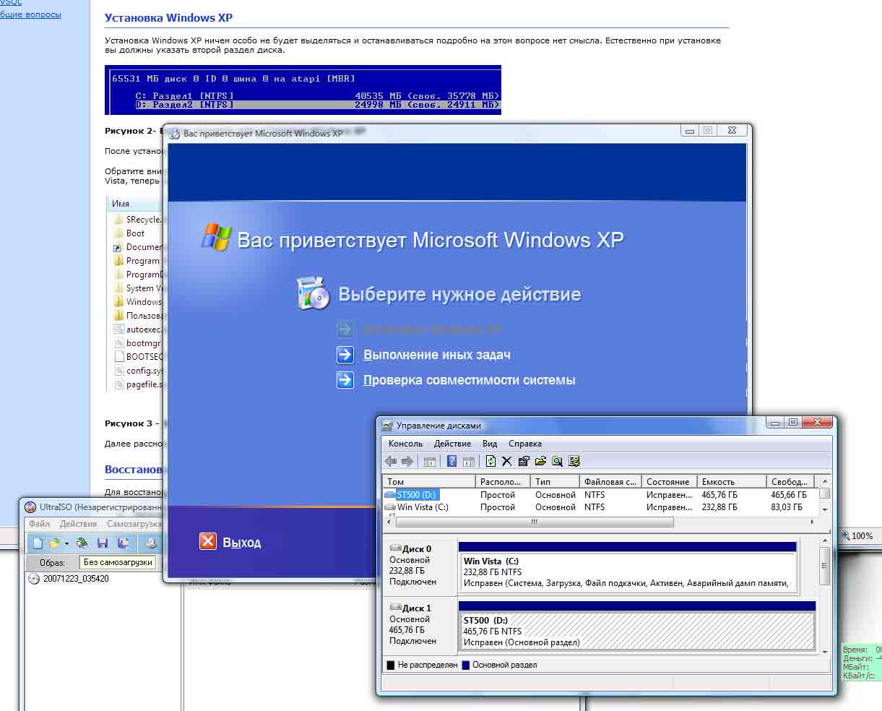This screenshot has width=882, height=711.
Task: Click the Имя column header in webpage file list
Action: coord(121,204)
